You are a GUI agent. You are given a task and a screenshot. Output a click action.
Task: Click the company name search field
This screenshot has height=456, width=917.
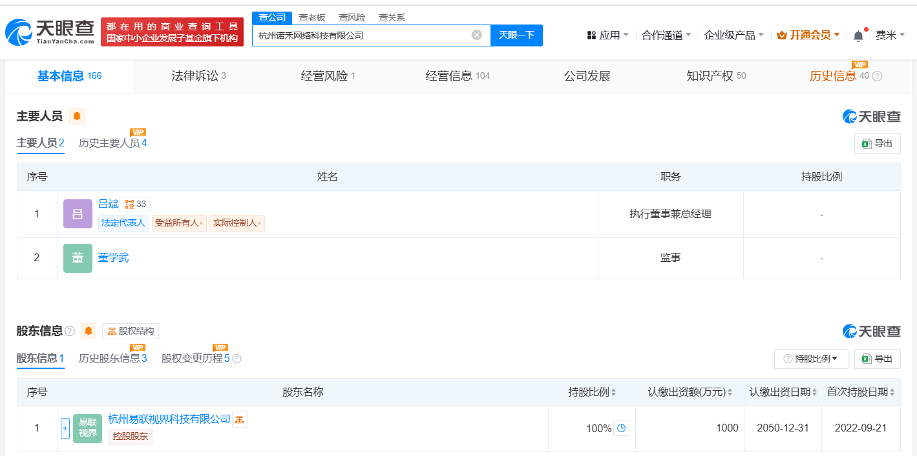tap(362, 35)
